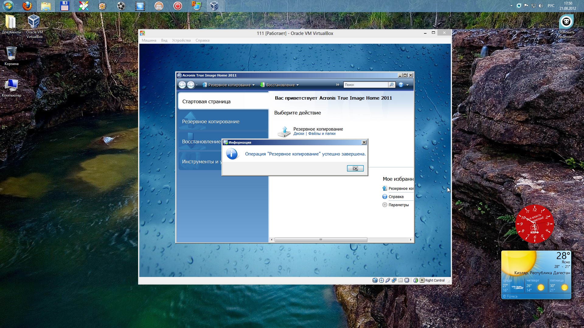
Task: Select Восстановление in sidebar
Action: point(200,142)
